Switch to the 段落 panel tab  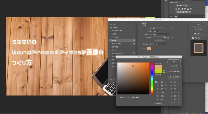(x=176, y=17)
